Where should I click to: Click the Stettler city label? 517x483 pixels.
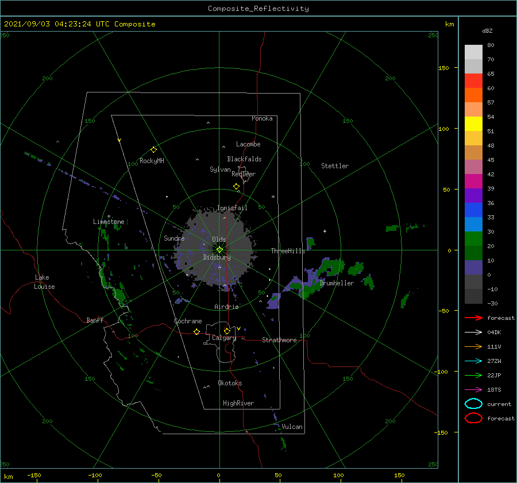tap(335, 166)
